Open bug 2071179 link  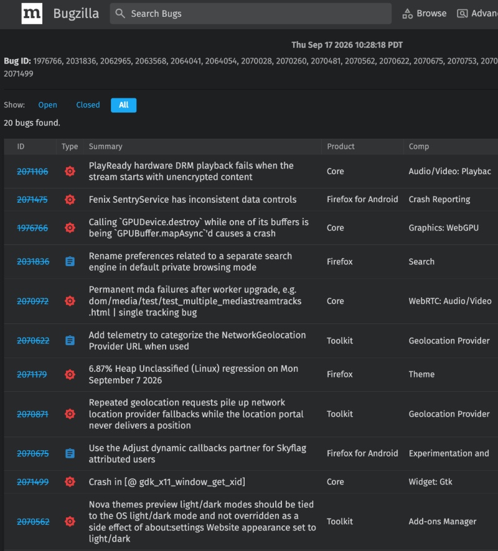click(x=32, y=374)
